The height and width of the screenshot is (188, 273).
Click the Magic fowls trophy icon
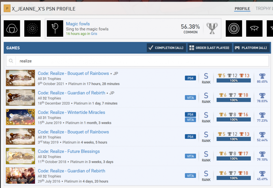55,28
